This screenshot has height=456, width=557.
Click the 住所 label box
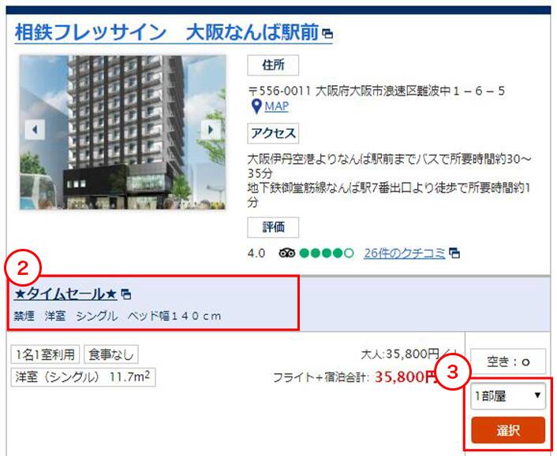[x=273, y=65]
